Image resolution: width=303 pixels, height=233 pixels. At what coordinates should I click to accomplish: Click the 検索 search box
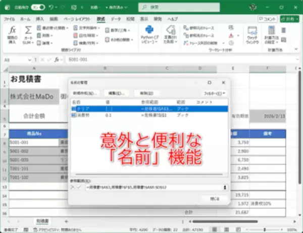(x=179, y=8)
